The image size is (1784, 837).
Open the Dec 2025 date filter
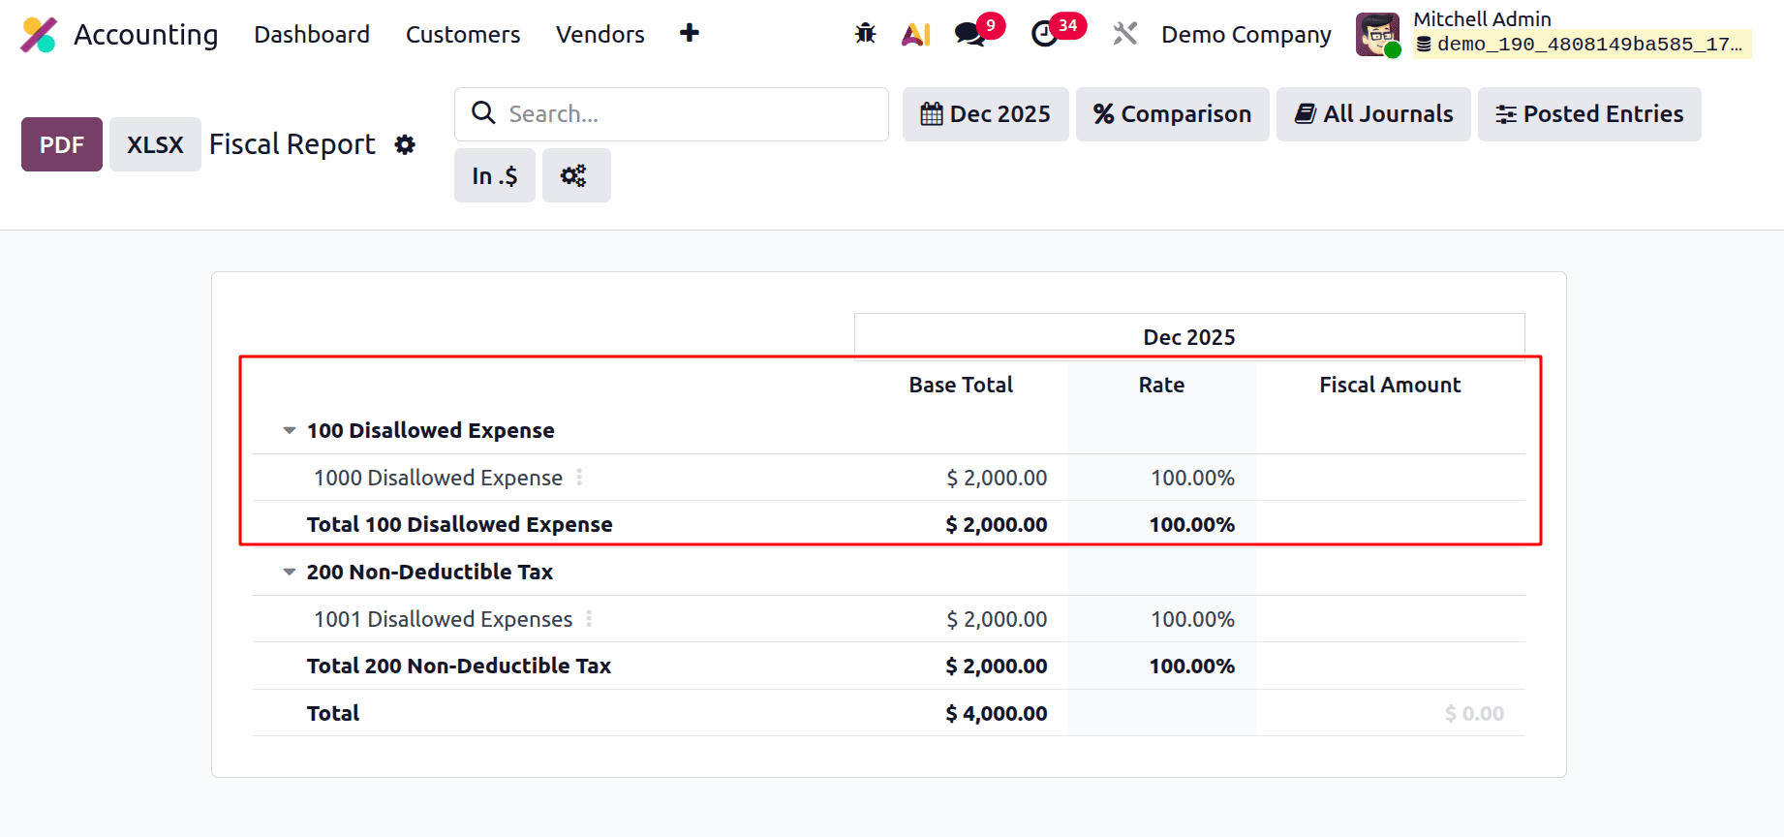click(x=986, y=114)
